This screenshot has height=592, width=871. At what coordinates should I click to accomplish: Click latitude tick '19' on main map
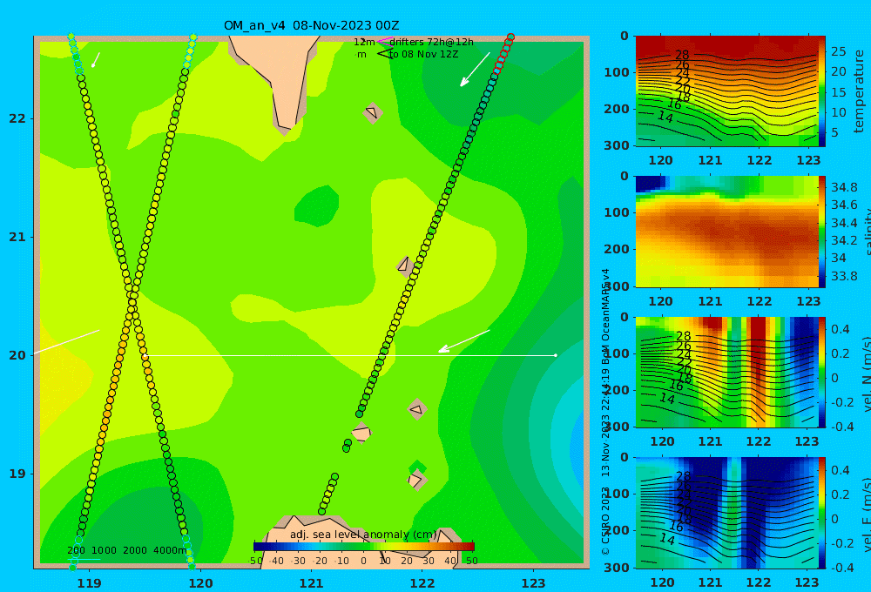(x=17, y=474)
